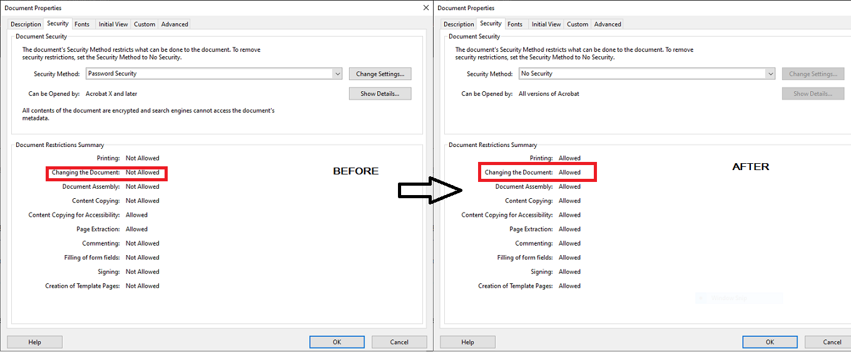Click Creation of Template Pages label, left dialog
851x352 pixels.
pyautogui.click(x=83, y=286)
